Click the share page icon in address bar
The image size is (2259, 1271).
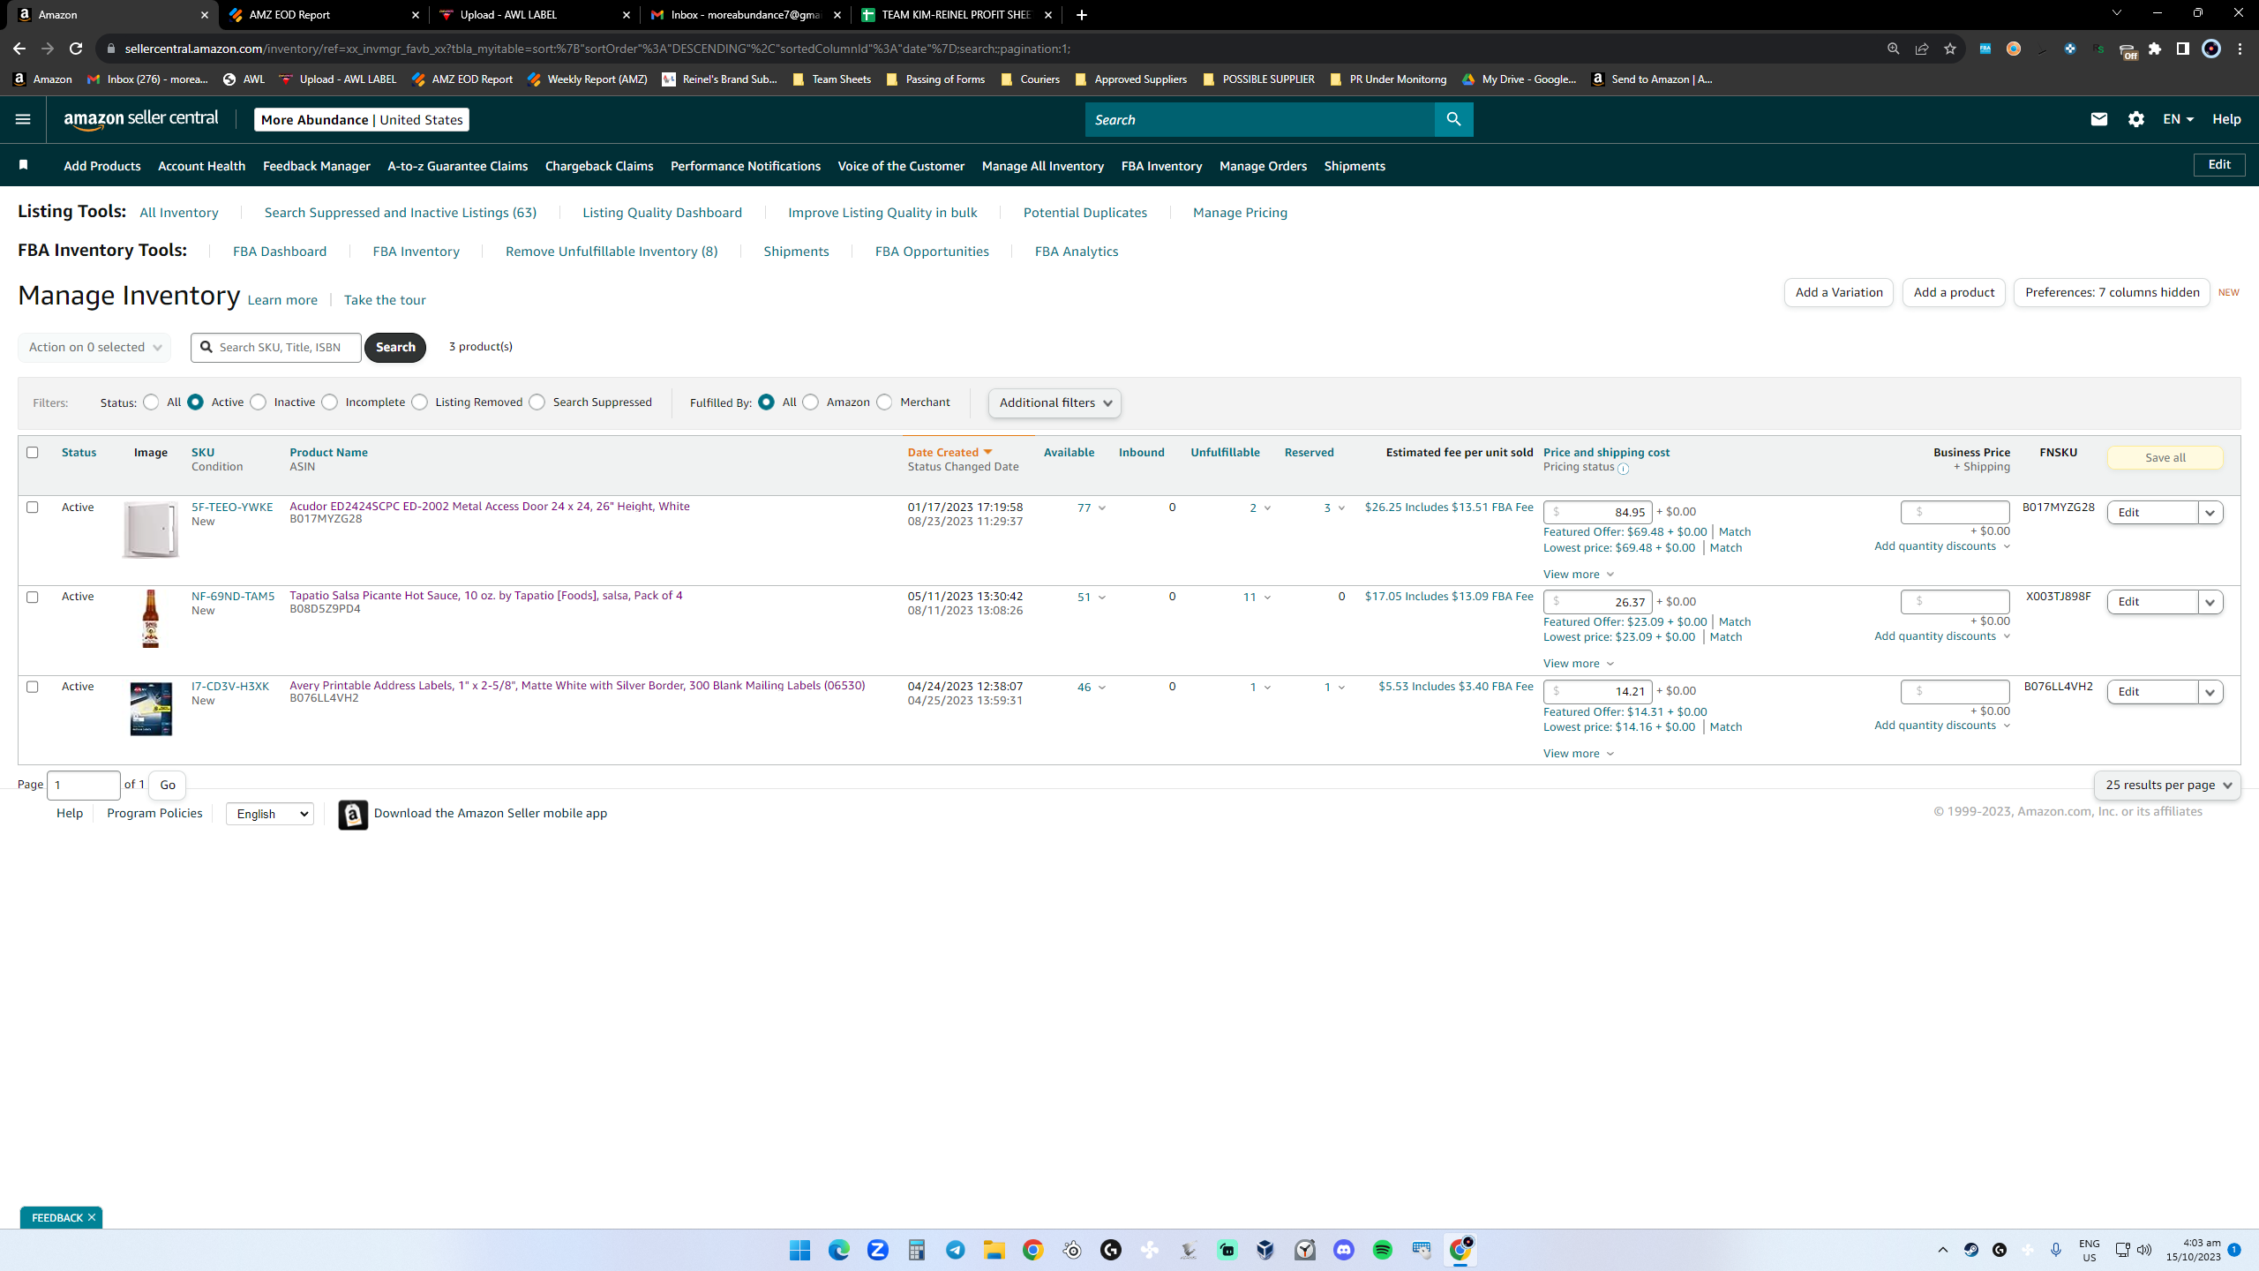click(x=1922, y=49)
